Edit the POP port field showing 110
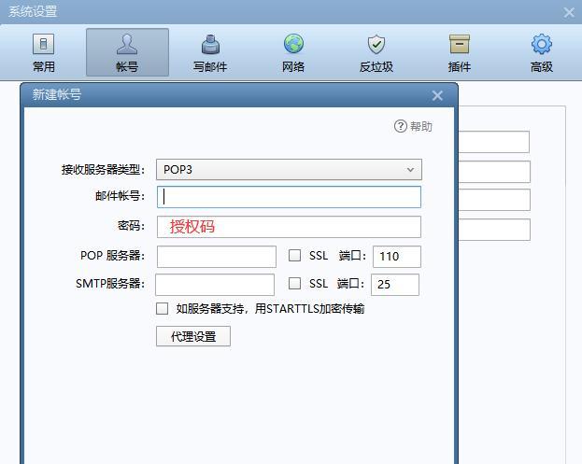 (x=397, y=257)
